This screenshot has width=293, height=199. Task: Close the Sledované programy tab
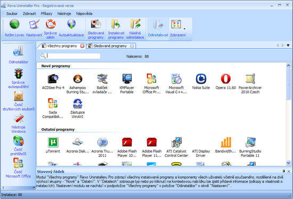coord(132,46)
